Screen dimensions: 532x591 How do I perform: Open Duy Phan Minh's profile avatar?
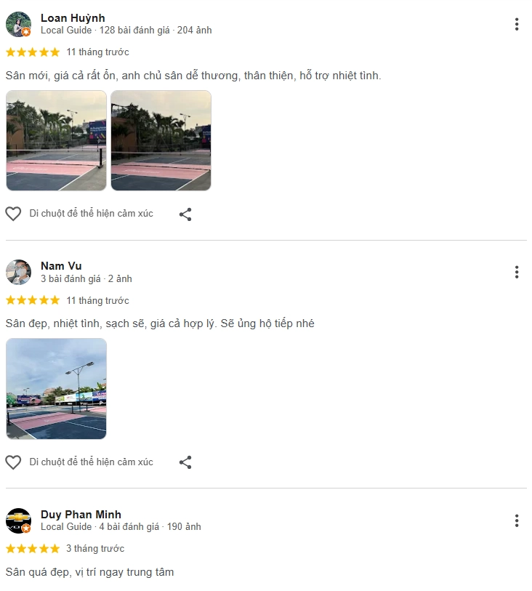(18, 520)
